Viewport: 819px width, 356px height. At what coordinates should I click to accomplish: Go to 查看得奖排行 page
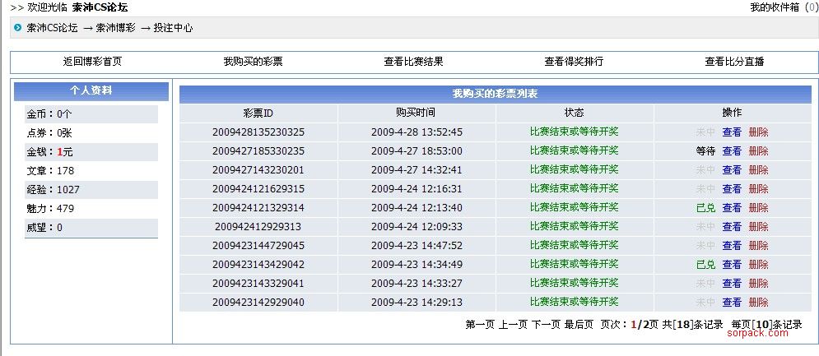click(574, 62)
